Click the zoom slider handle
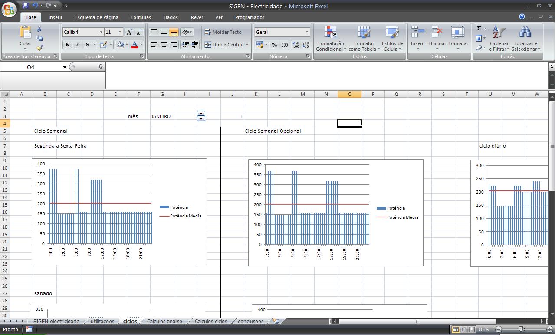The image size is (555, 335). (521, 330)
